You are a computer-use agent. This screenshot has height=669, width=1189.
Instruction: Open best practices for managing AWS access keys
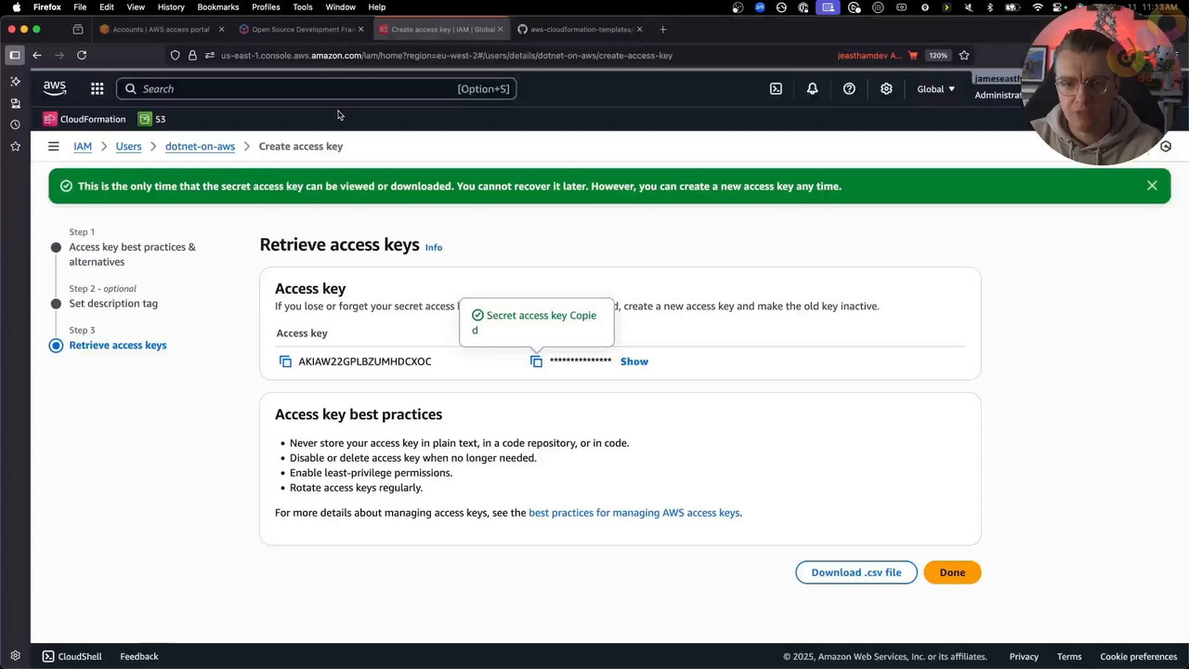click(x=634, y=513)
